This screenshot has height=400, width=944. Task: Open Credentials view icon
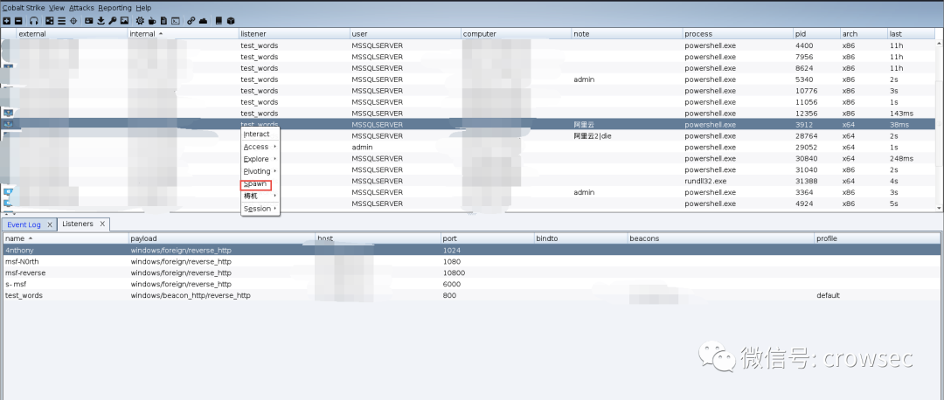(x=88, y=20)
